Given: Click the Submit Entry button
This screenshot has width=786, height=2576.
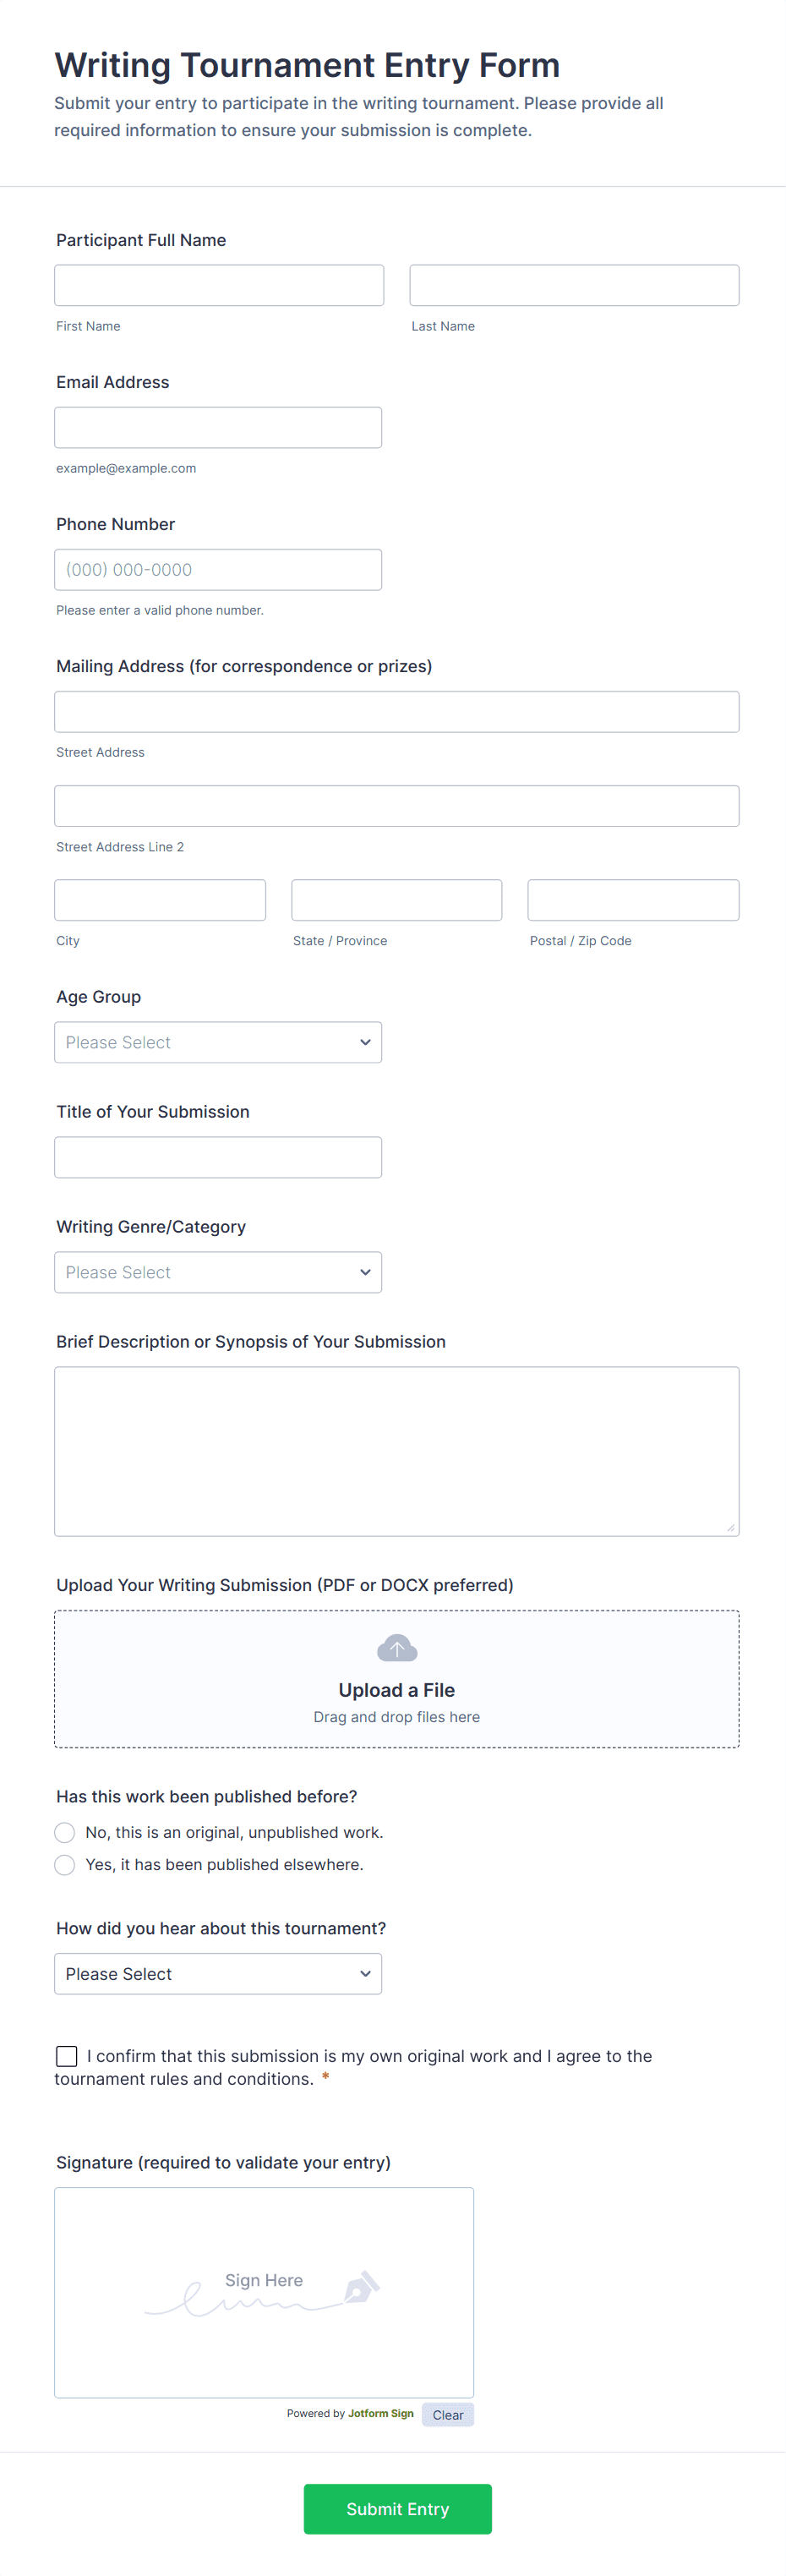Looking at the screenshot, I should [397, 2508].
